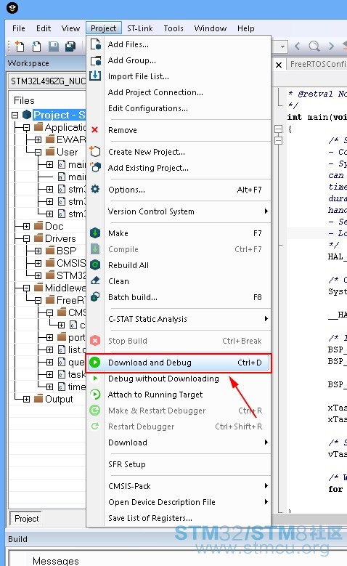Screen dimensions: 347x566
Task: Open the toolbar search combo dropdown arrow
Action: pos(283,47)
